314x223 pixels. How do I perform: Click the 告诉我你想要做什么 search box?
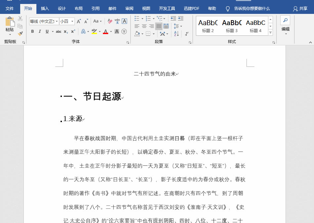point(252,9)
